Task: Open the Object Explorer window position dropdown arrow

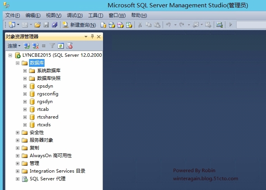Action: click(86, 37)
